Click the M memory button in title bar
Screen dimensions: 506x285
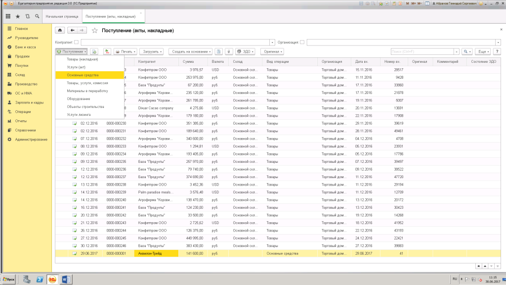[407, 3]
